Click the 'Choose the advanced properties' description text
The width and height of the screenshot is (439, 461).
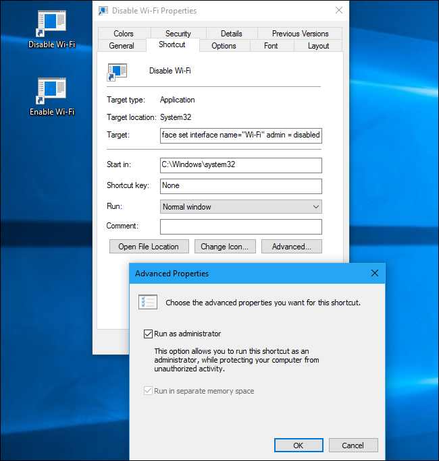pos(263,303)
